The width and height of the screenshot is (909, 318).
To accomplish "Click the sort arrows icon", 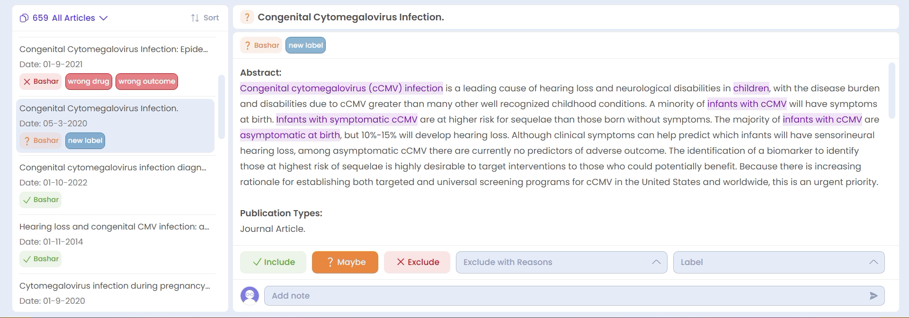I will tap(195, 18).
